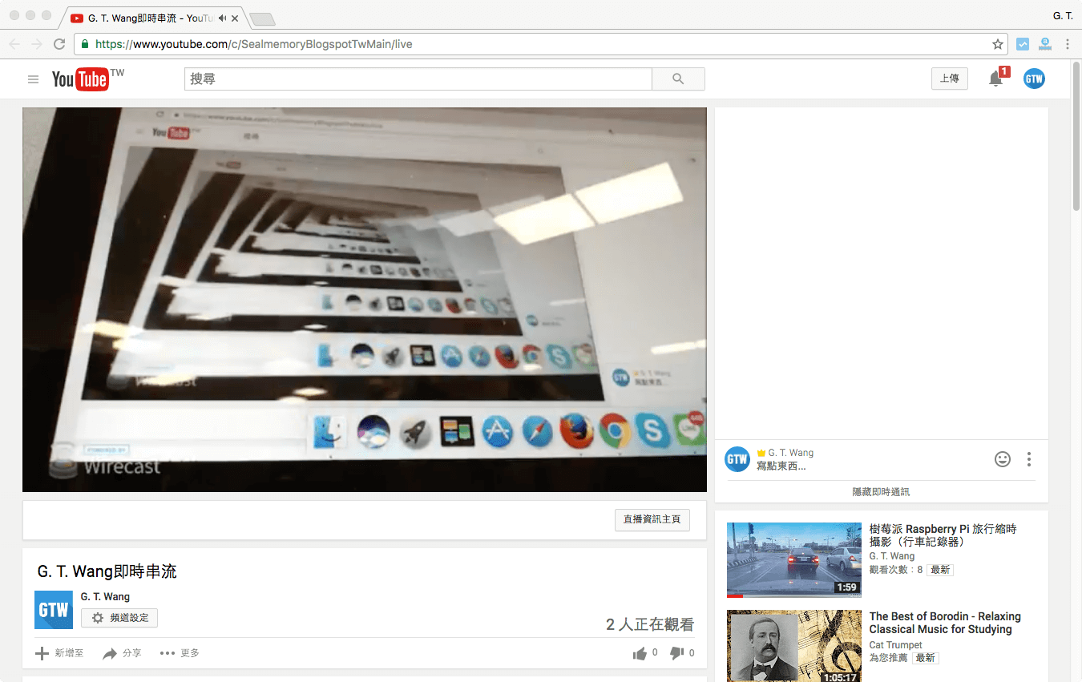Viewport: 1082px width, 682px height.
Task: Select the GTW account avatar
Action: point(1034,79)
